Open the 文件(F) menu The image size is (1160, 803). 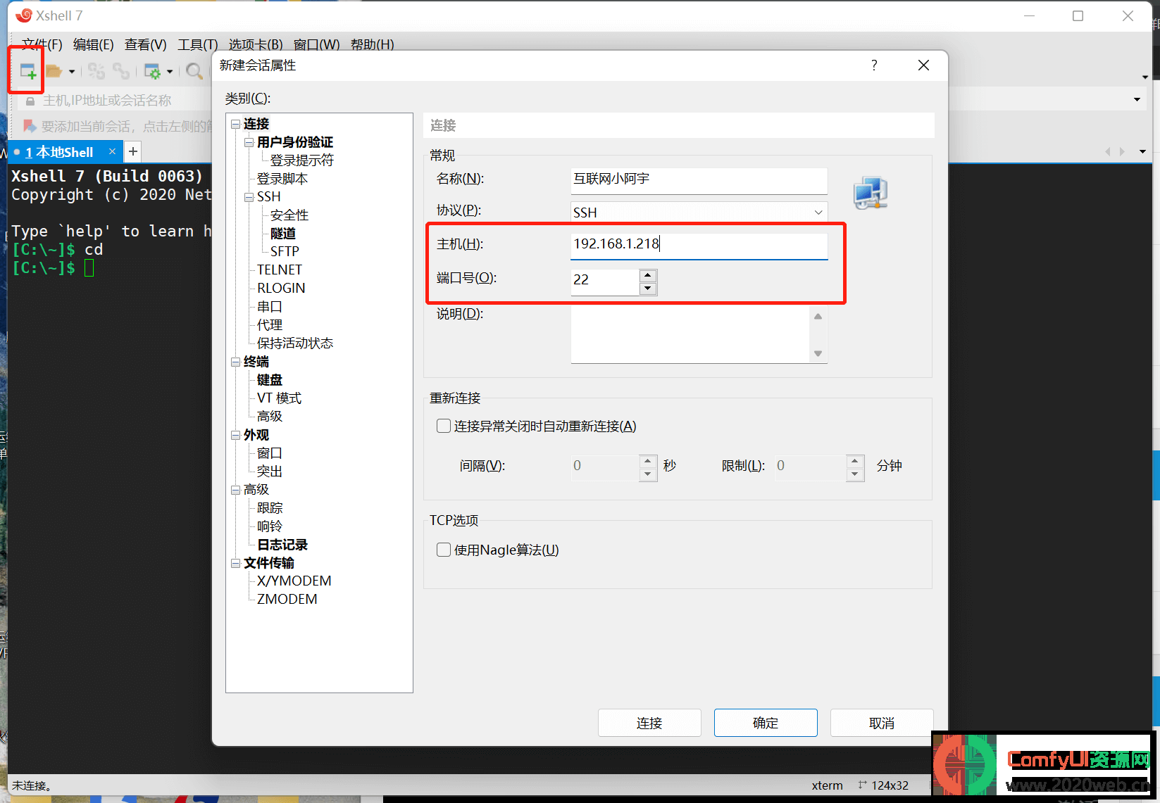point(42,45)
